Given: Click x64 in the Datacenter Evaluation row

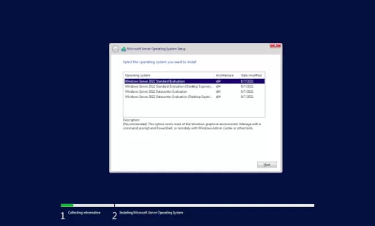Looking at the screenshot, I should pyautogui.click(x=218, y=92).
